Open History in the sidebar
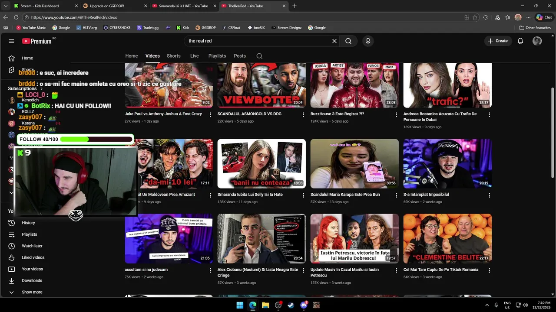This screenshot has width=556, height=312. [28, 223]
